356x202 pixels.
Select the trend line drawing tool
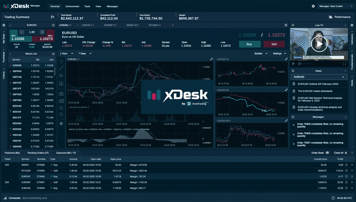click(61, 68)
